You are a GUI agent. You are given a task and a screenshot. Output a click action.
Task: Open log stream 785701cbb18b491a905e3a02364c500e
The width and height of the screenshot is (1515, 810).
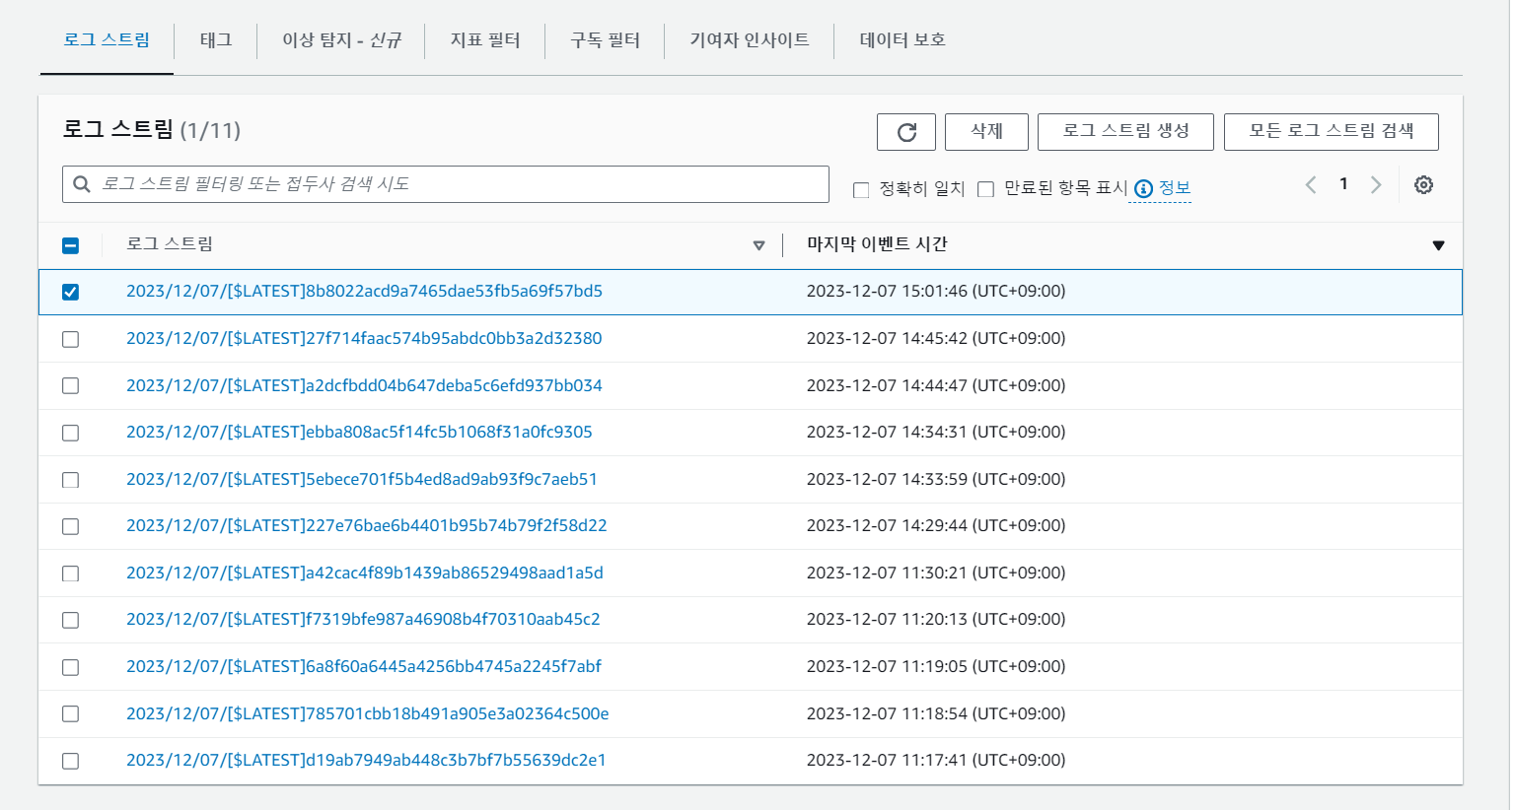368,713
